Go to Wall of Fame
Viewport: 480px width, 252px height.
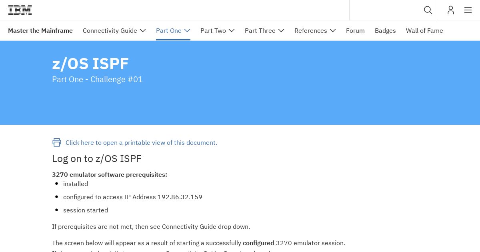click(x=424, y=30)
